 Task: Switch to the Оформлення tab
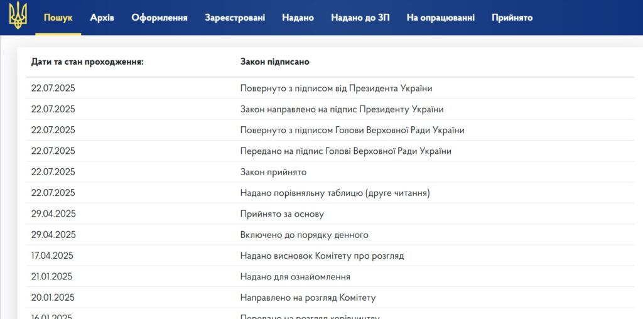[159, 18]
